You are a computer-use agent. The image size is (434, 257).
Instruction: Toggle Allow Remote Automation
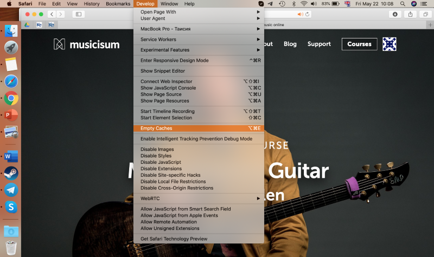(x=199, y=222)
